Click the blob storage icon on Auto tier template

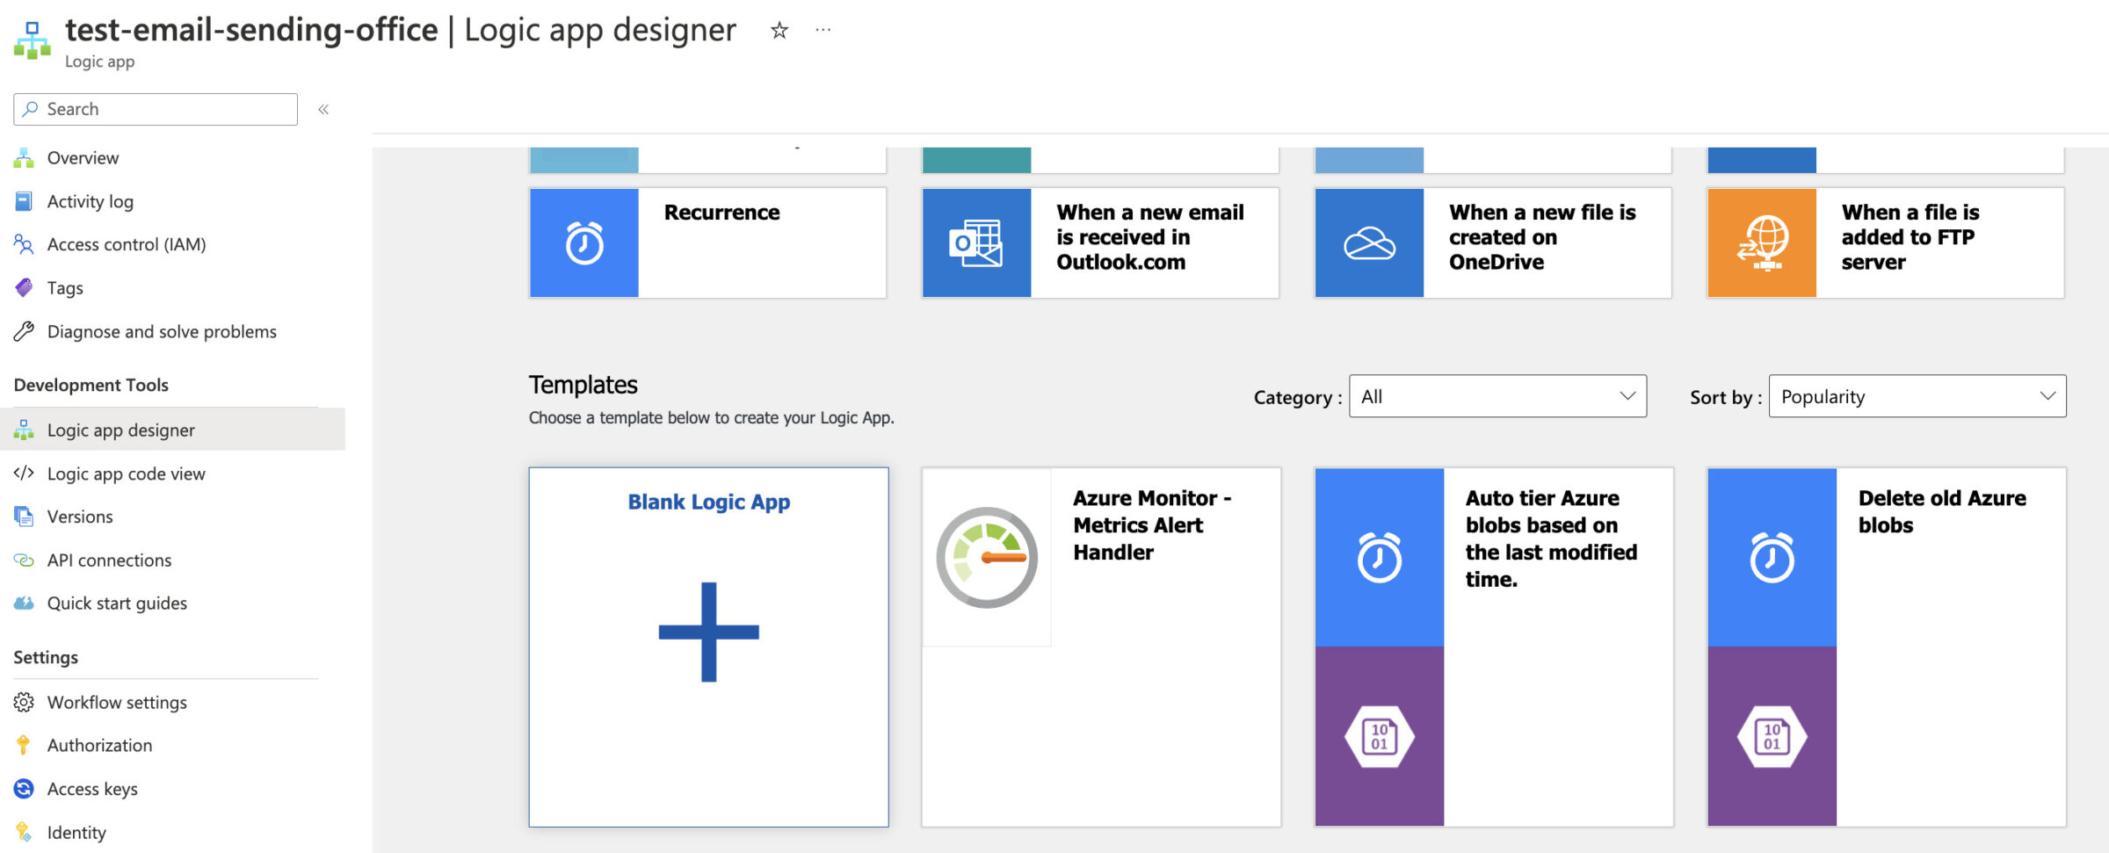point(1380,736)
